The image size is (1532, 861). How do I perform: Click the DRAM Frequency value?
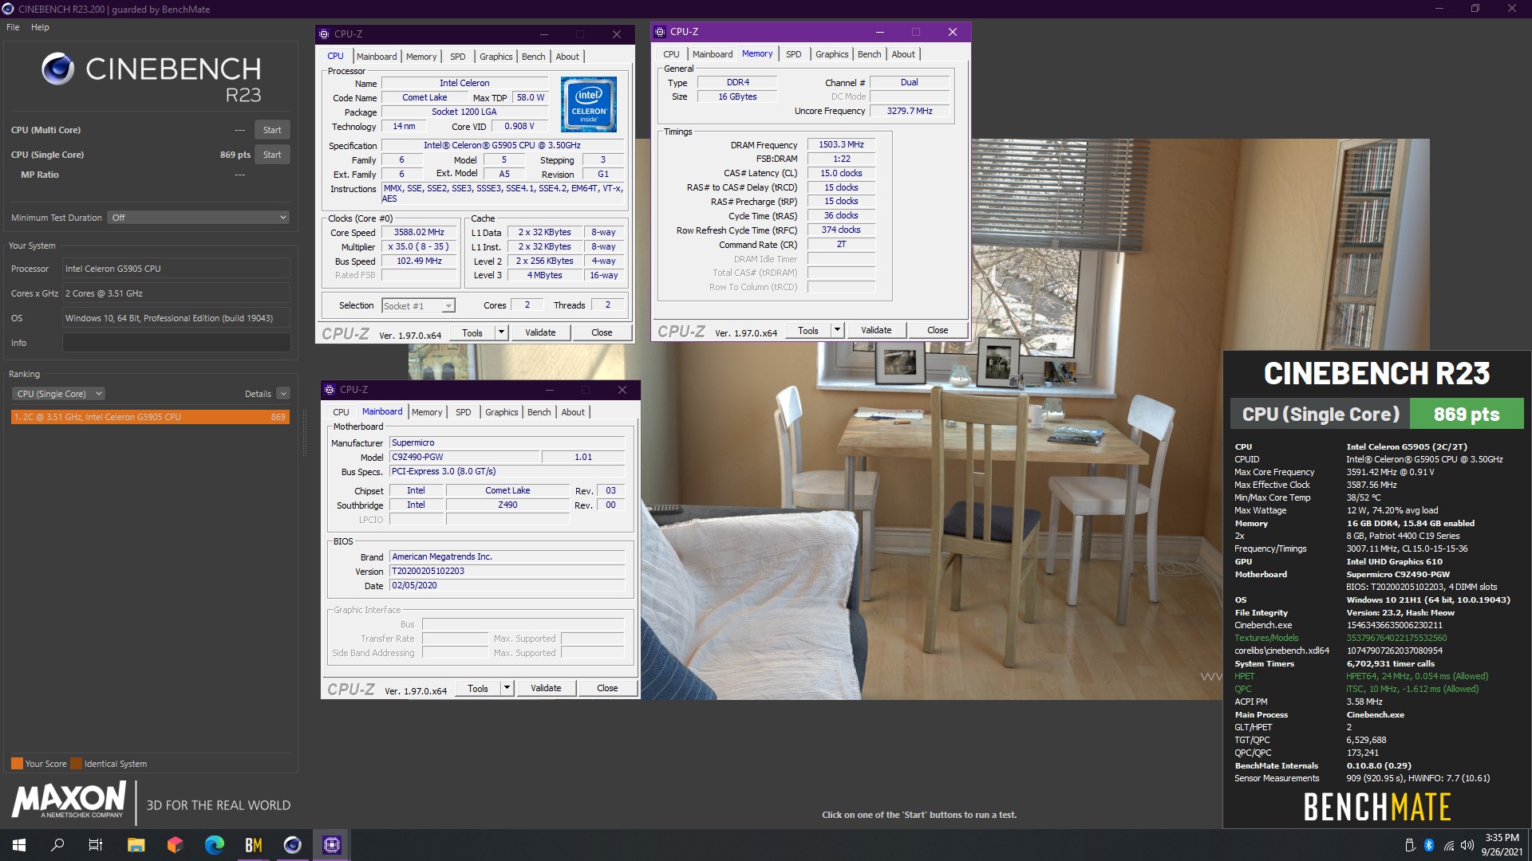[841, 144]
